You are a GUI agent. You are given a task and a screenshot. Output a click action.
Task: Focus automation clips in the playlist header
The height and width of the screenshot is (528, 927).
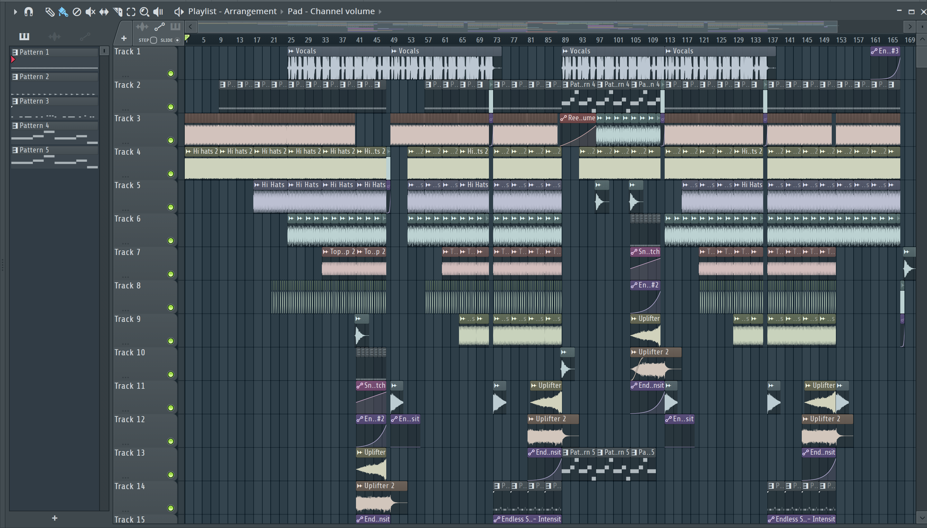point(159,27)
